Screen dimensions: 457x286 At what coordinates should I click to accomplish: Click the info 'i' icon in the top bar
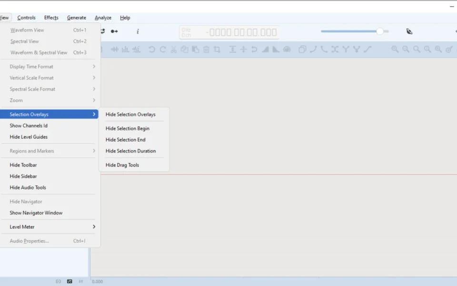point(138,31)
